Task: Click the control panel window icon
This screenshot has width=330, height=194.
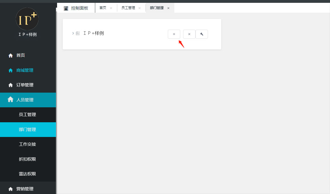Action: [x=66, y=8]
